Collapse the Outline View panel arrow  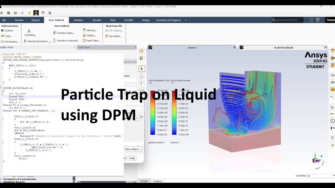(75, 47)
